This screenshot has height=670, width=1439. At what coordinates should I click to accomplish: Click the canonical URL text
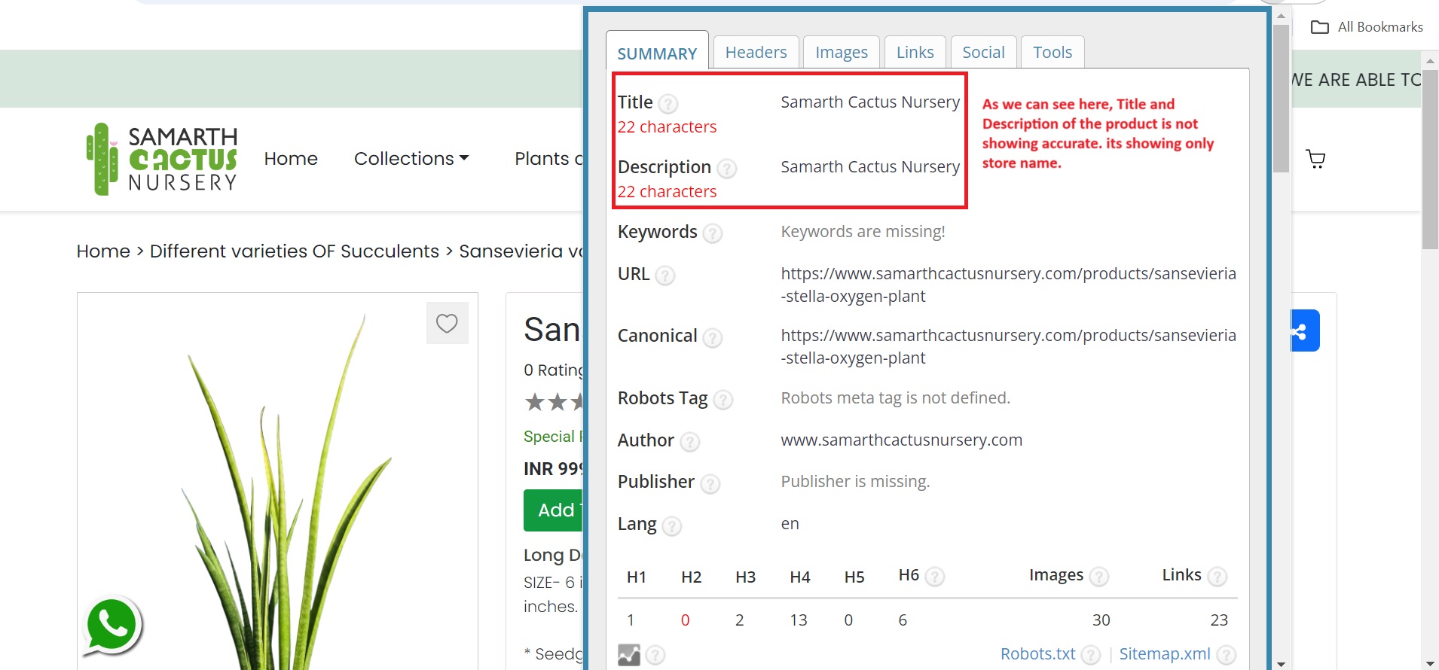click(1008, 346)
